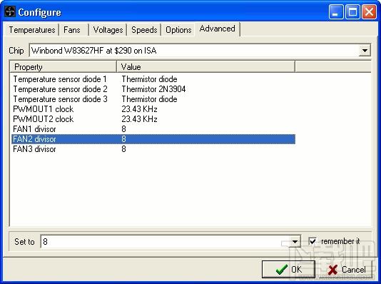The width and height of the screenshot is (381, 284).
Task: Confirm with the OK button
Action: pos(288,270)
